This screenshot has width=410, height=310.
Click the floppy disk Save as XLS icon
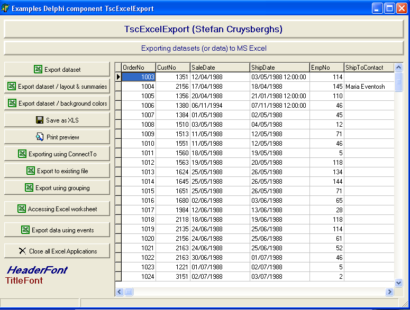40,120
